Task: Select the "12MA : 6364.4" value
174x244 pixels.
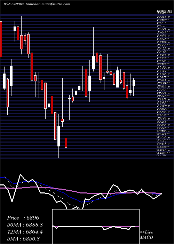Action: [25, 232]
